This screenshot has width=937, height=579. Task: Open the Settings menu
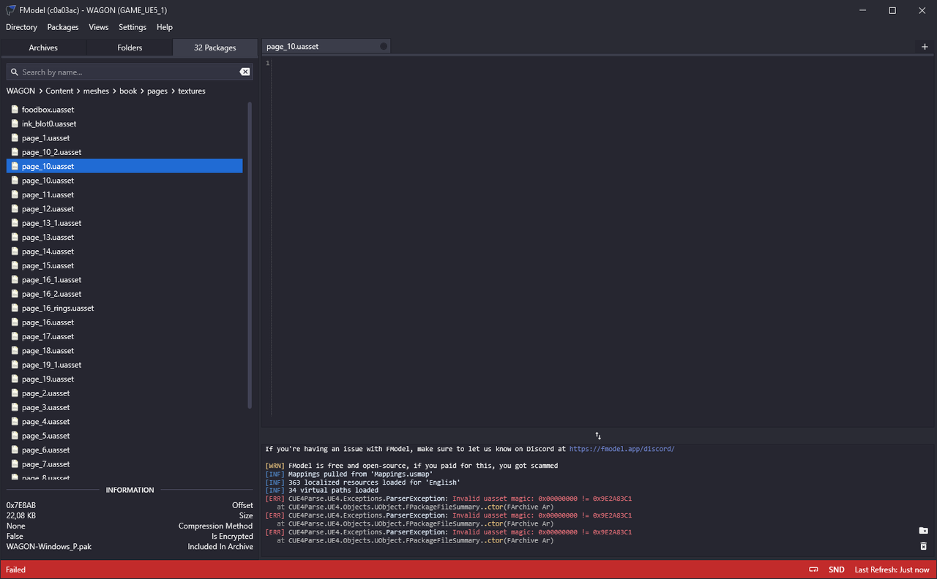pyautogui.click(x=132, y=27)
